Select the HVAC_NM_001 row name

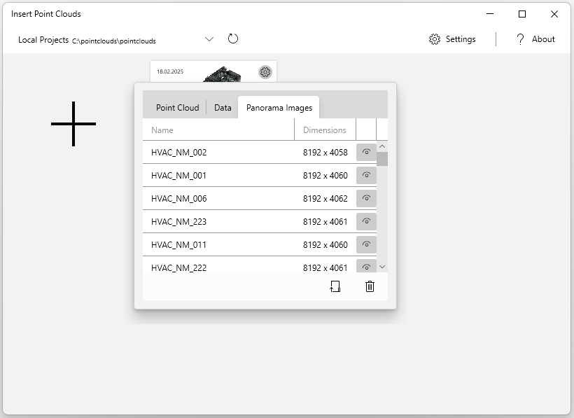tap(178, 175)
